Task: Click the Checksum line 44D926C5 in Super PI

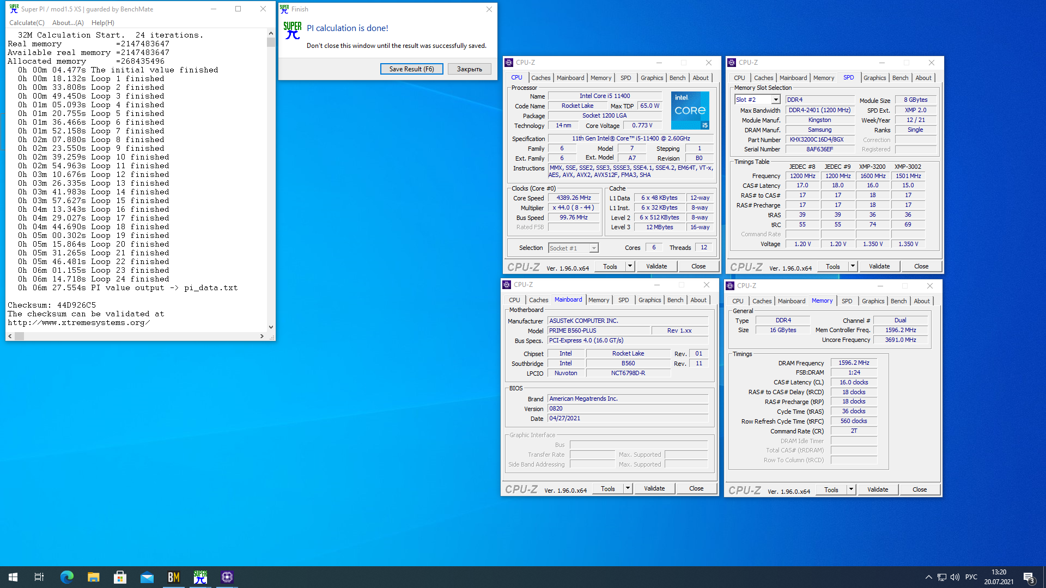Action: 52,305
